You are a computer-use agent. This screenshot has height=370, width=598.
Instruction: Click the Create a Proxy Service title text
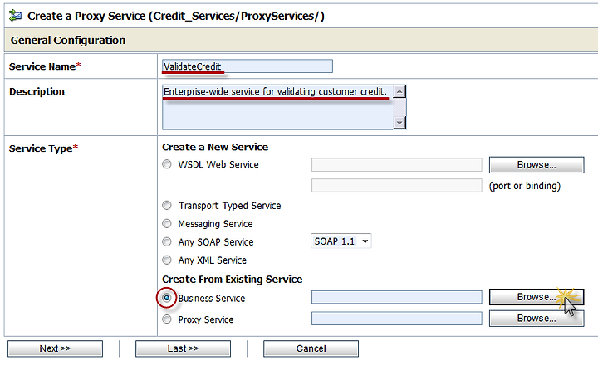[176, 16]
